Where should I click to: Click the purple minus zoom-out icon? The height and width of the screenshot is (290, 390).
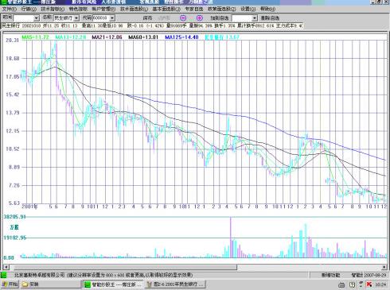pos(183,18)
